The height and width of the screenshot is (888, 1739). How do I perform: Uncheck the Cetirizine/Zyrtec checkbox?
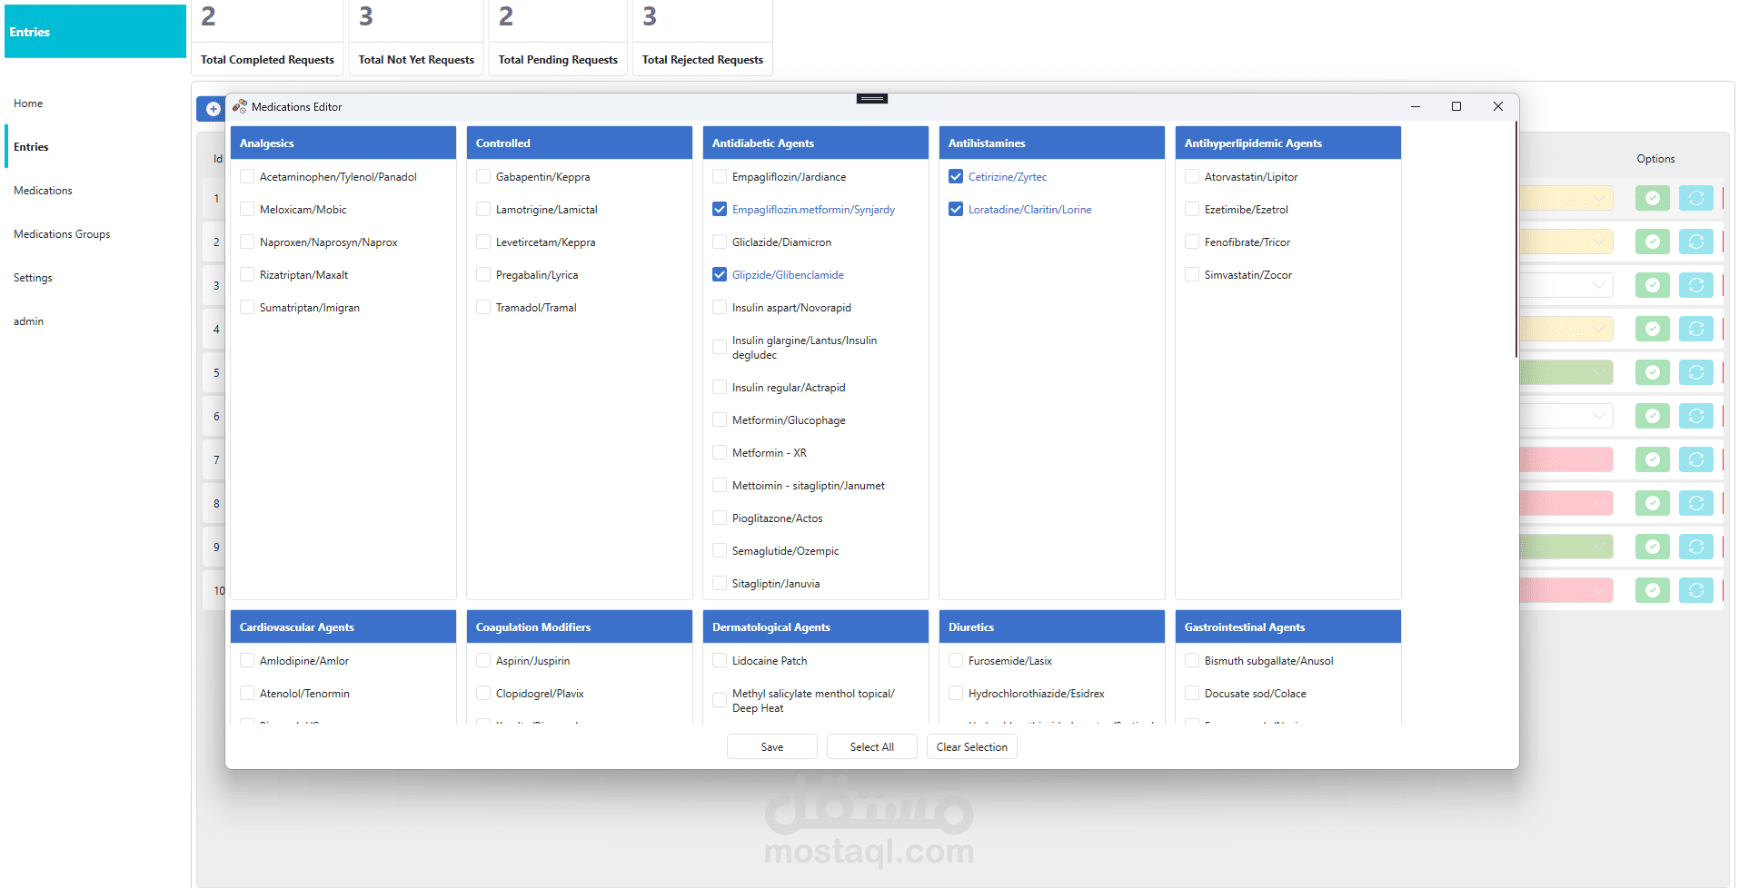click(956, 177)
